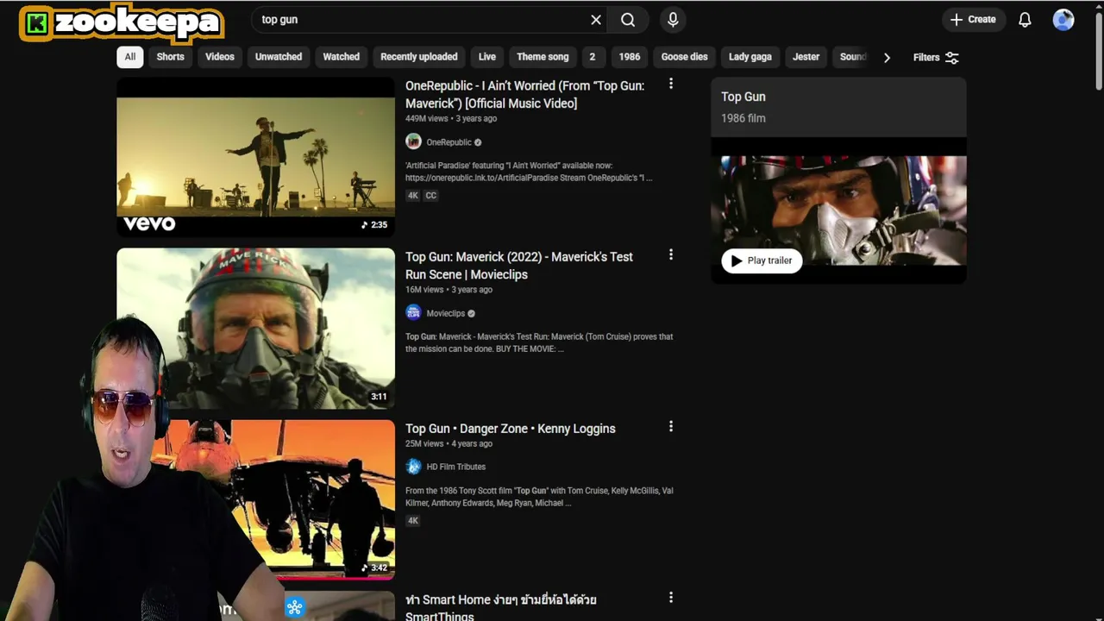The height and width of the screenshot is (621, 1104).
Task: Click the Create button
Action: click(x=973, y=20)
